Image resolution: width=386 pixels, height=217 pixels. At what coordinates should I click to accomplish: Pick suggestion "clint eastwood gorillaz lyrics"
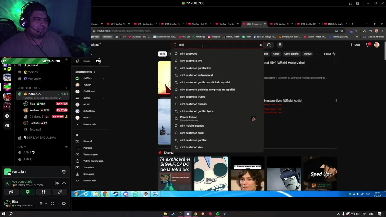pos(217,111)
